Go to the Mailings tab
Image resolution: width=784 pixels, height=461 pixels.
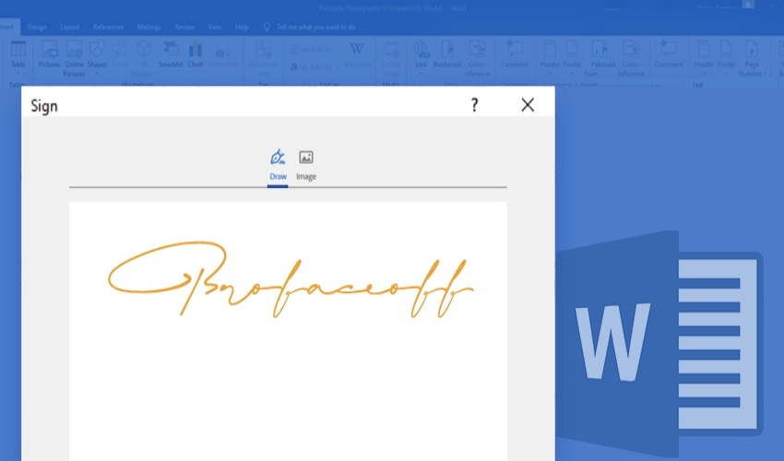(x=149, y=28)
